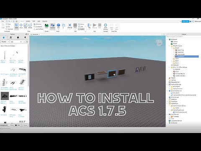Collapse the Breach folder in Explorer
Screen dimensions: 201x151
pos(172,48)
